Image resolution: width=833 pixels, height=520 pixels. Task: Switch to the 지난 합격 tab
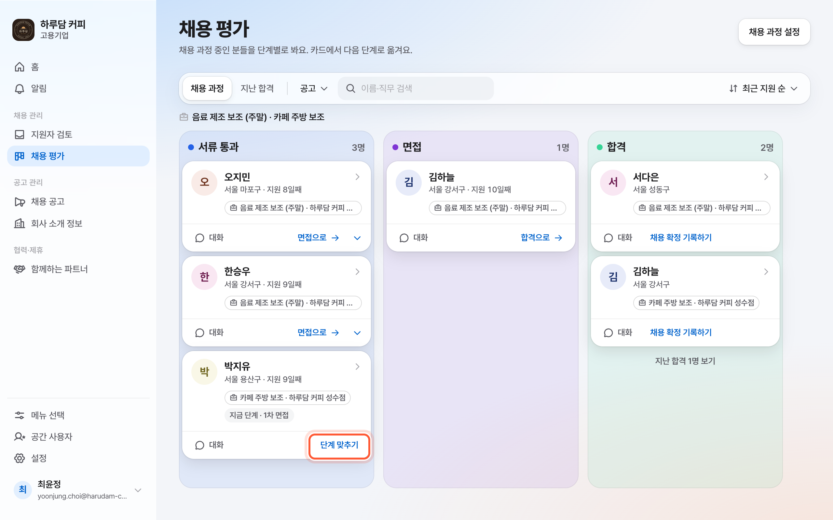point(257,88)
